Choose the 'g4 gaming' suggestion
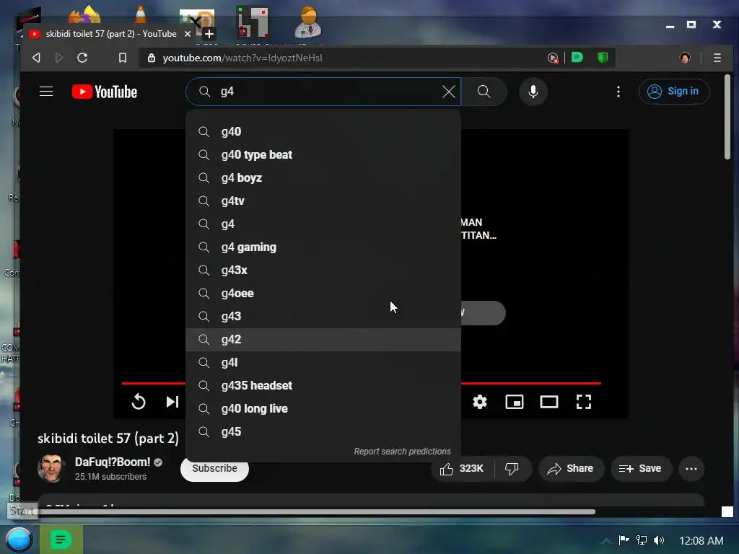The height and width of the screenshot is (554, 739). click(323, 247)
